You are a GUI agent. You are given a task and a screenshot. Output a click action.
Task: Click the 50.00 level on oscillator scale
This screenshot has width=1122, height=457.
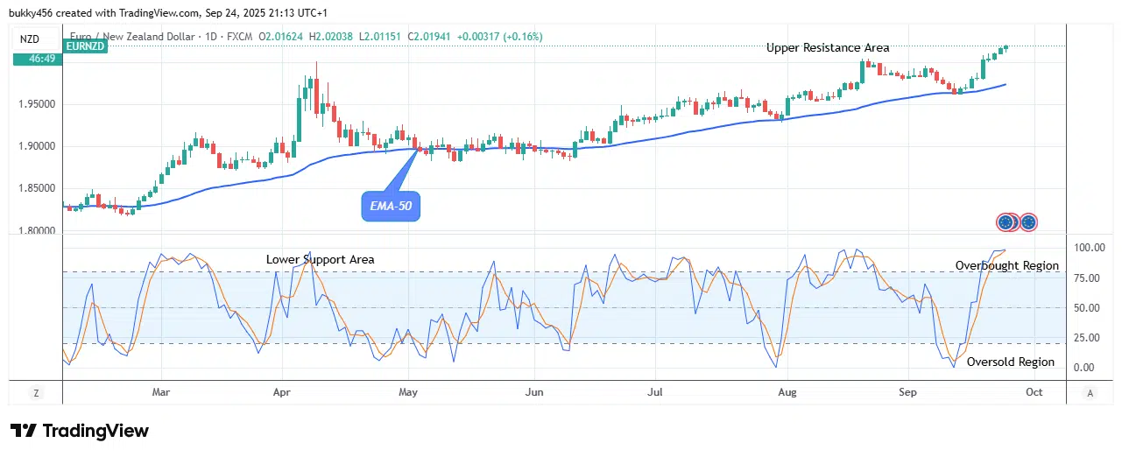1087,308
